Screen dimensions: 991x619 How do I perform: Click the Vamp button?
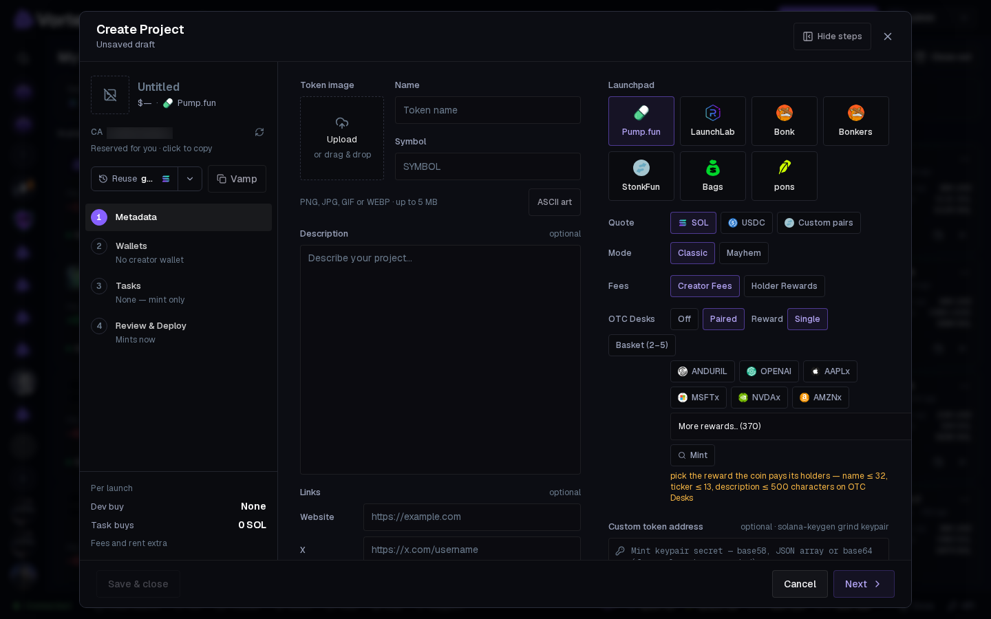237,179
